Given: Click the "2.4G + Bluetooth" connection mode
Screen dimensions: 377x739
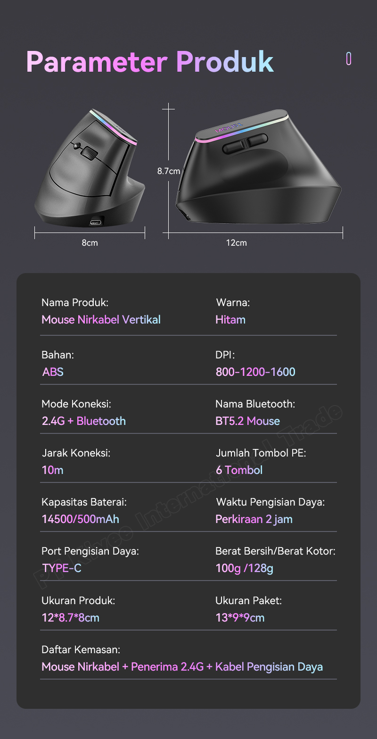Looking at the screenshot, I should tap(84, 421).
